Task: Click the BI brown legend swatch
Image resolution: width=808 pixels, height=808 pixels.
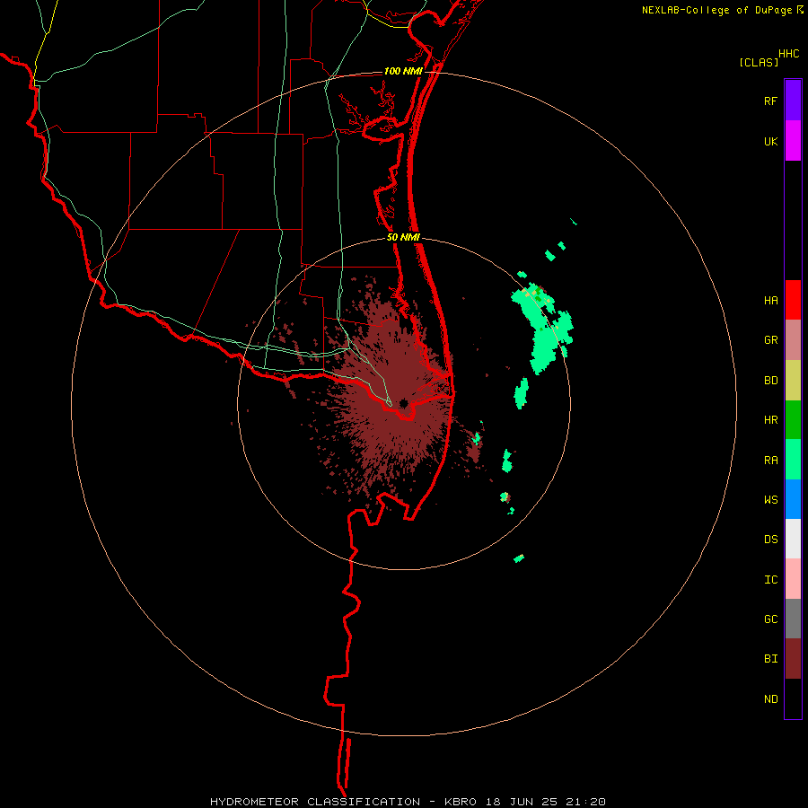Action: click(x=793, y=659)
